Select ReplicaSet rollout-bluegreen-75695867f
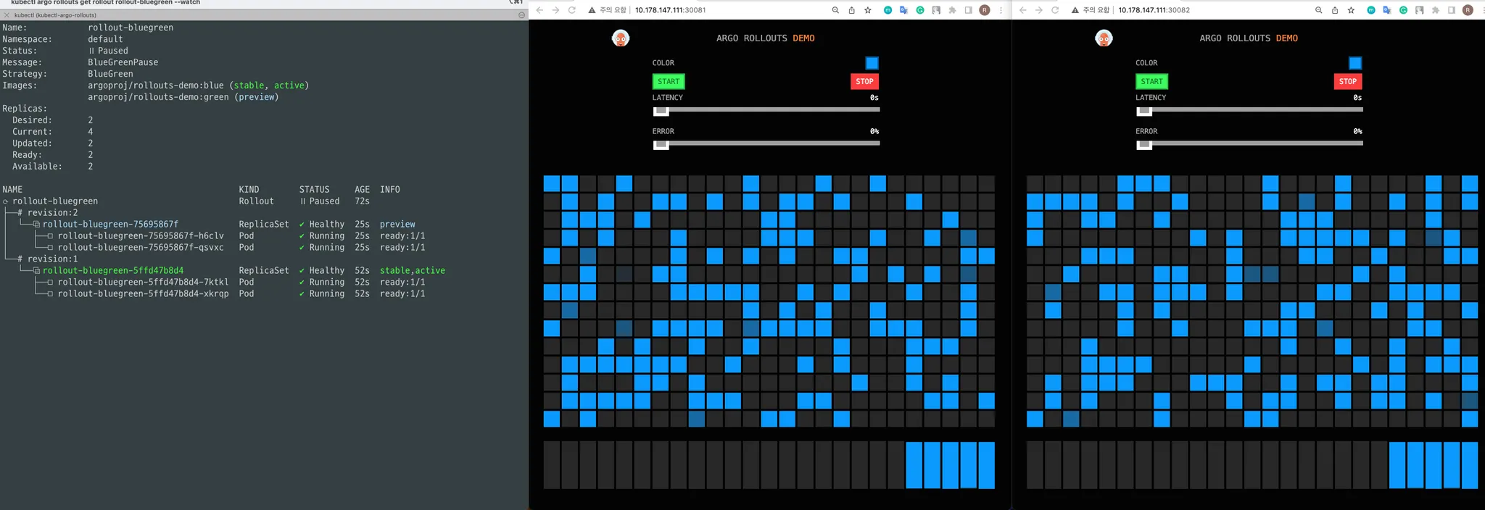This screenshot has height=510, width=1485. point(110,225)
